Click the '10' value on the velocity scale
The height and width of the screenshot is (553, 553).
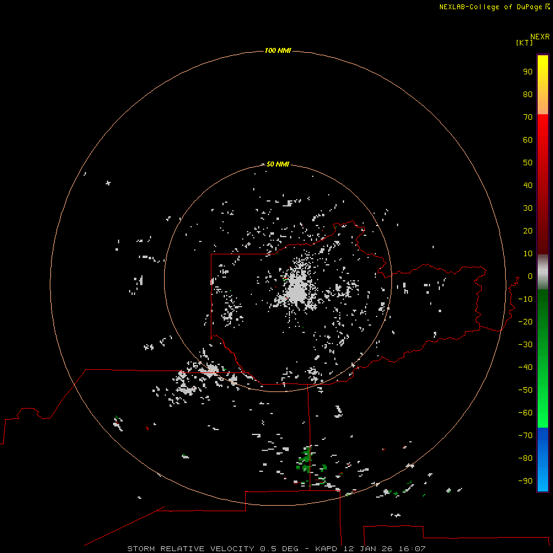[x=528, y=254]
